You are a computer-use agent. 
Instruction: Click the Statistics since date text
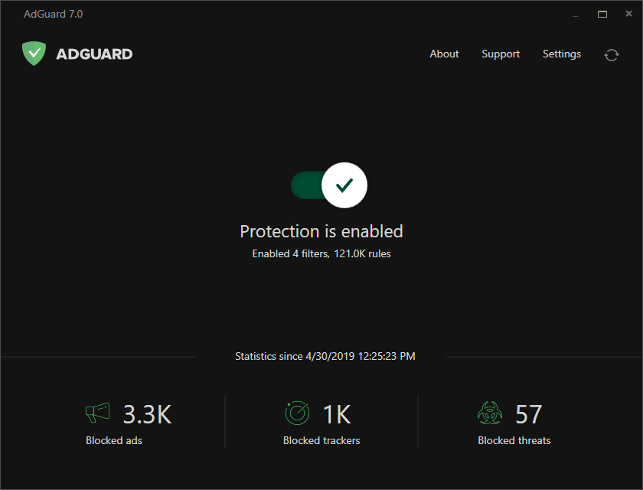click(x=325, y=356)
